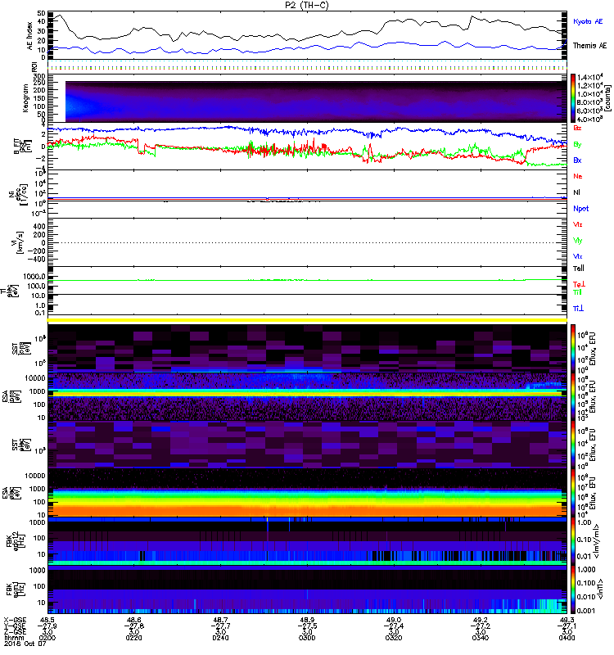Click the FBK scm [Hz] axis label
The height and width of the screenshot is (655, 614).
pyautogui.click(x=17, y=589)
